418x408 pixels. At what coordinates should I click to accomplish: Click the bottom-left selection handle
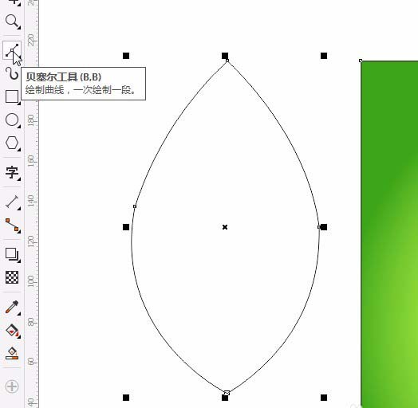click(126, 398)
